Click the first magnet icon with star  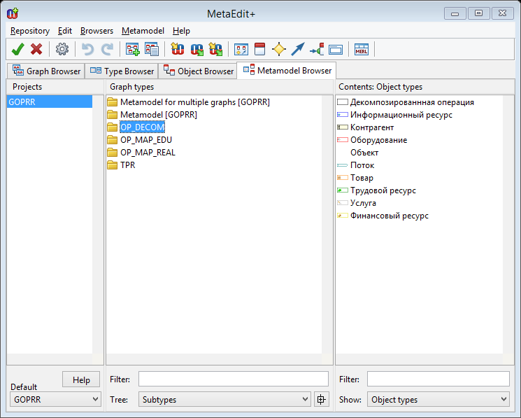click(x=178, y=49)
